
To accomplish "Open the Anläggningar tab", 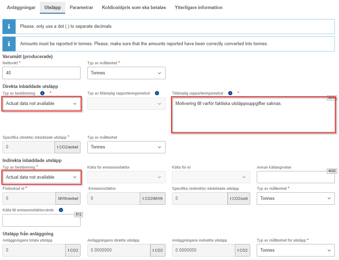I will pyautogui.click(x=21, y=7).
